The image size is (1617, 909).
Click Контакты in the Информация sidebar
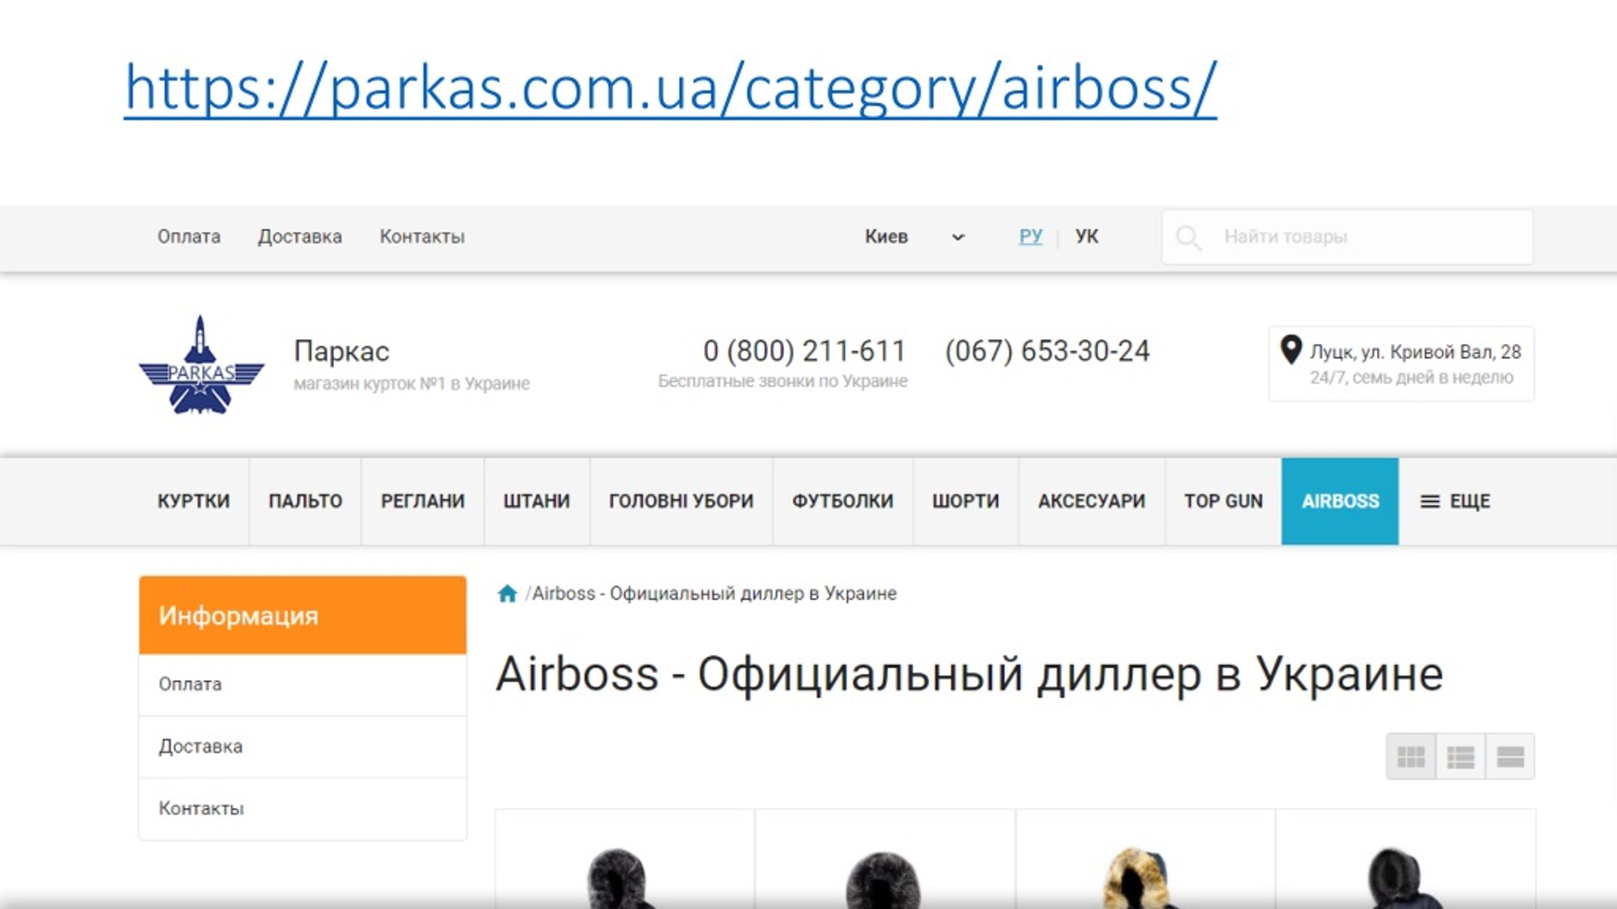click(303, 809)
